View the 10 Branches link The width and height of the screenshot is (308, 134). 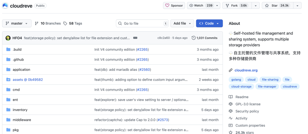[48, 23]
